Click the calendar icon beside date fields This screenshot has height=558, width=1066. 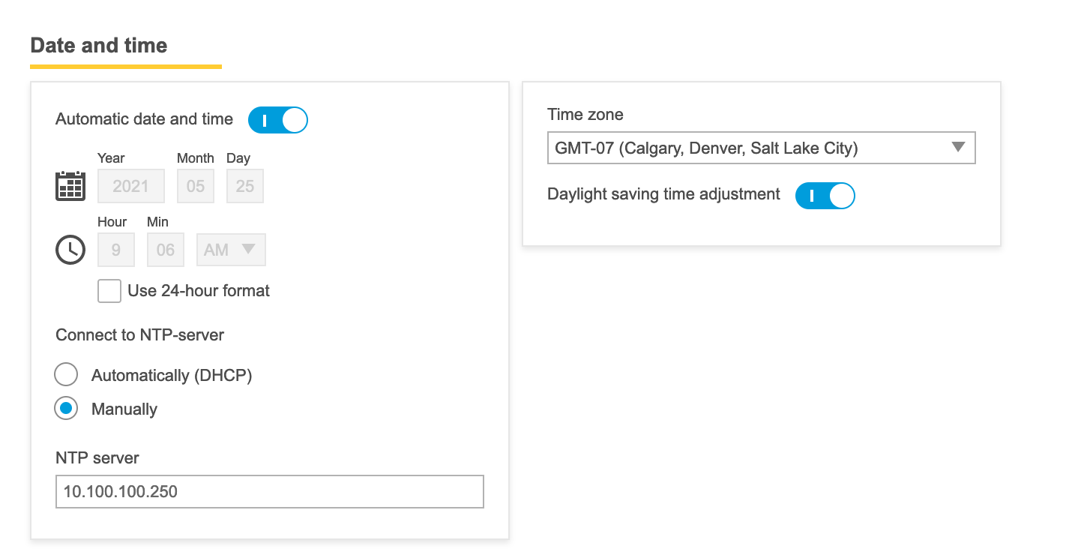70,186
